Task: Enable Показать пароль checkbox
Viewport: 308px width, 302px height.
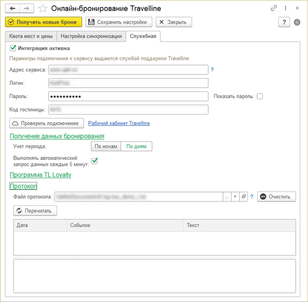Action: tap(260, 97)
